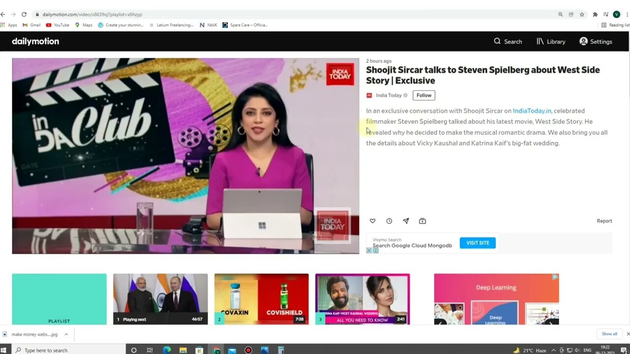Share video with paper plane icon

point(406,221)
